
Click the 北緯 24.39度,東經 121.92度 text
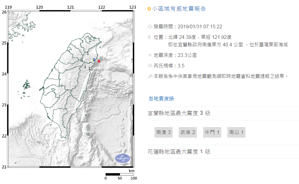point(200,37)
